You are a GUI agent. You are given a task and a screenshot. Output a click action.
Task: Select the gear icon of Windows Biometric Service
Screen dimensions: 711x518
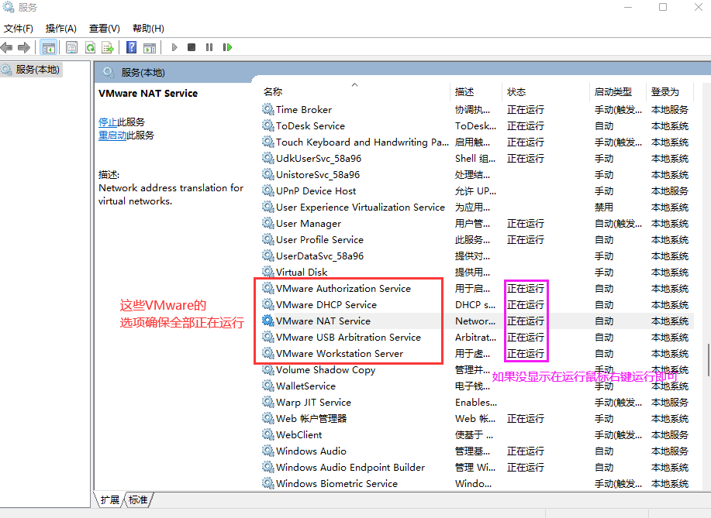(x=268, y=483)
